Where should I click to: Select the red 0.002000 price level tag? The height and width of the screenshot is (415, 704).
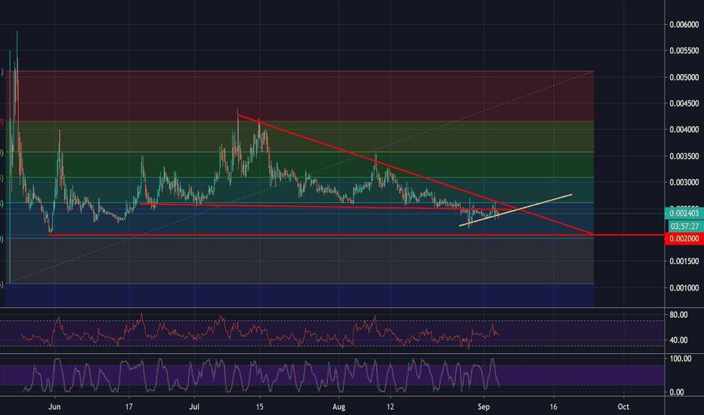[x=684, y=238]
